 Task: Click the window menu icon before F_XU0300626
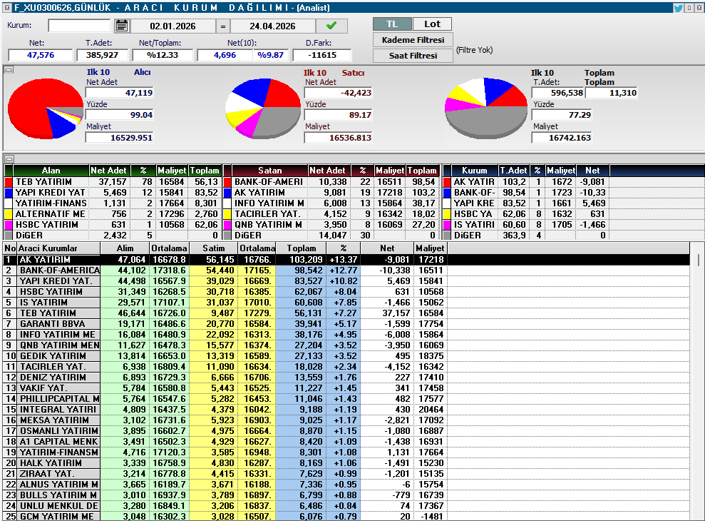click(7, 8)
